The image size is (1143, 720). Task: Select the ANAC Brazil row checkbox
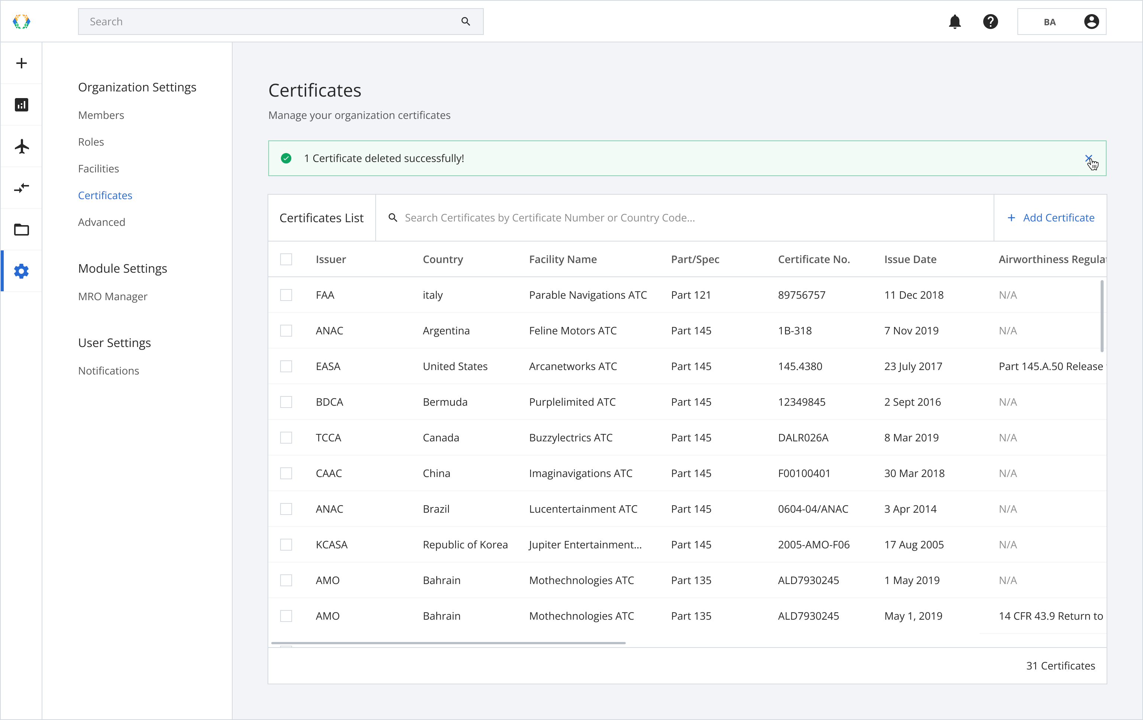(x=286, y=509)
